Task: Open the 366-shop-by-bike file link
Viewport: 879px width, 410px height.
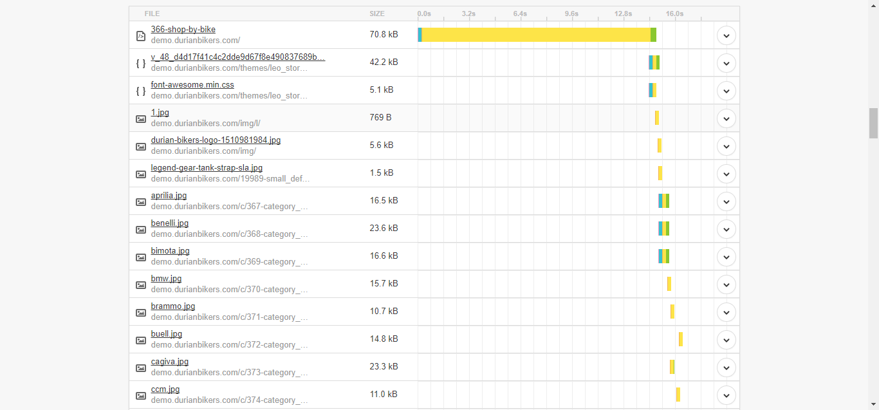Action: pyautogui.click(x=183, y=30)
